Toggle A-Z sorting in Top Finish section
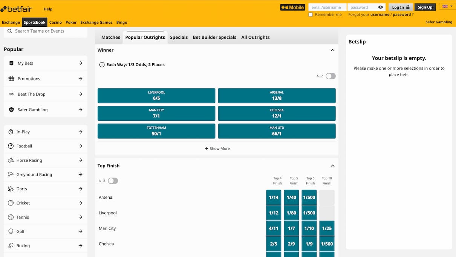Viewport: 456px width, 257px height. 113,181
